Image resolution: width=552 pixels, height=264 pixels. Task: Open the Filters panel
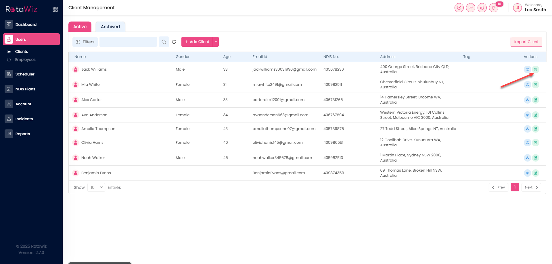[x=85, y=42]
